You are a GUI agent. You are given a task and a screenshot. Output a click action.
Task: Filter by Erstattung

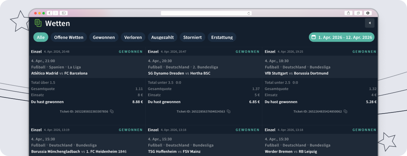point(222,37)
